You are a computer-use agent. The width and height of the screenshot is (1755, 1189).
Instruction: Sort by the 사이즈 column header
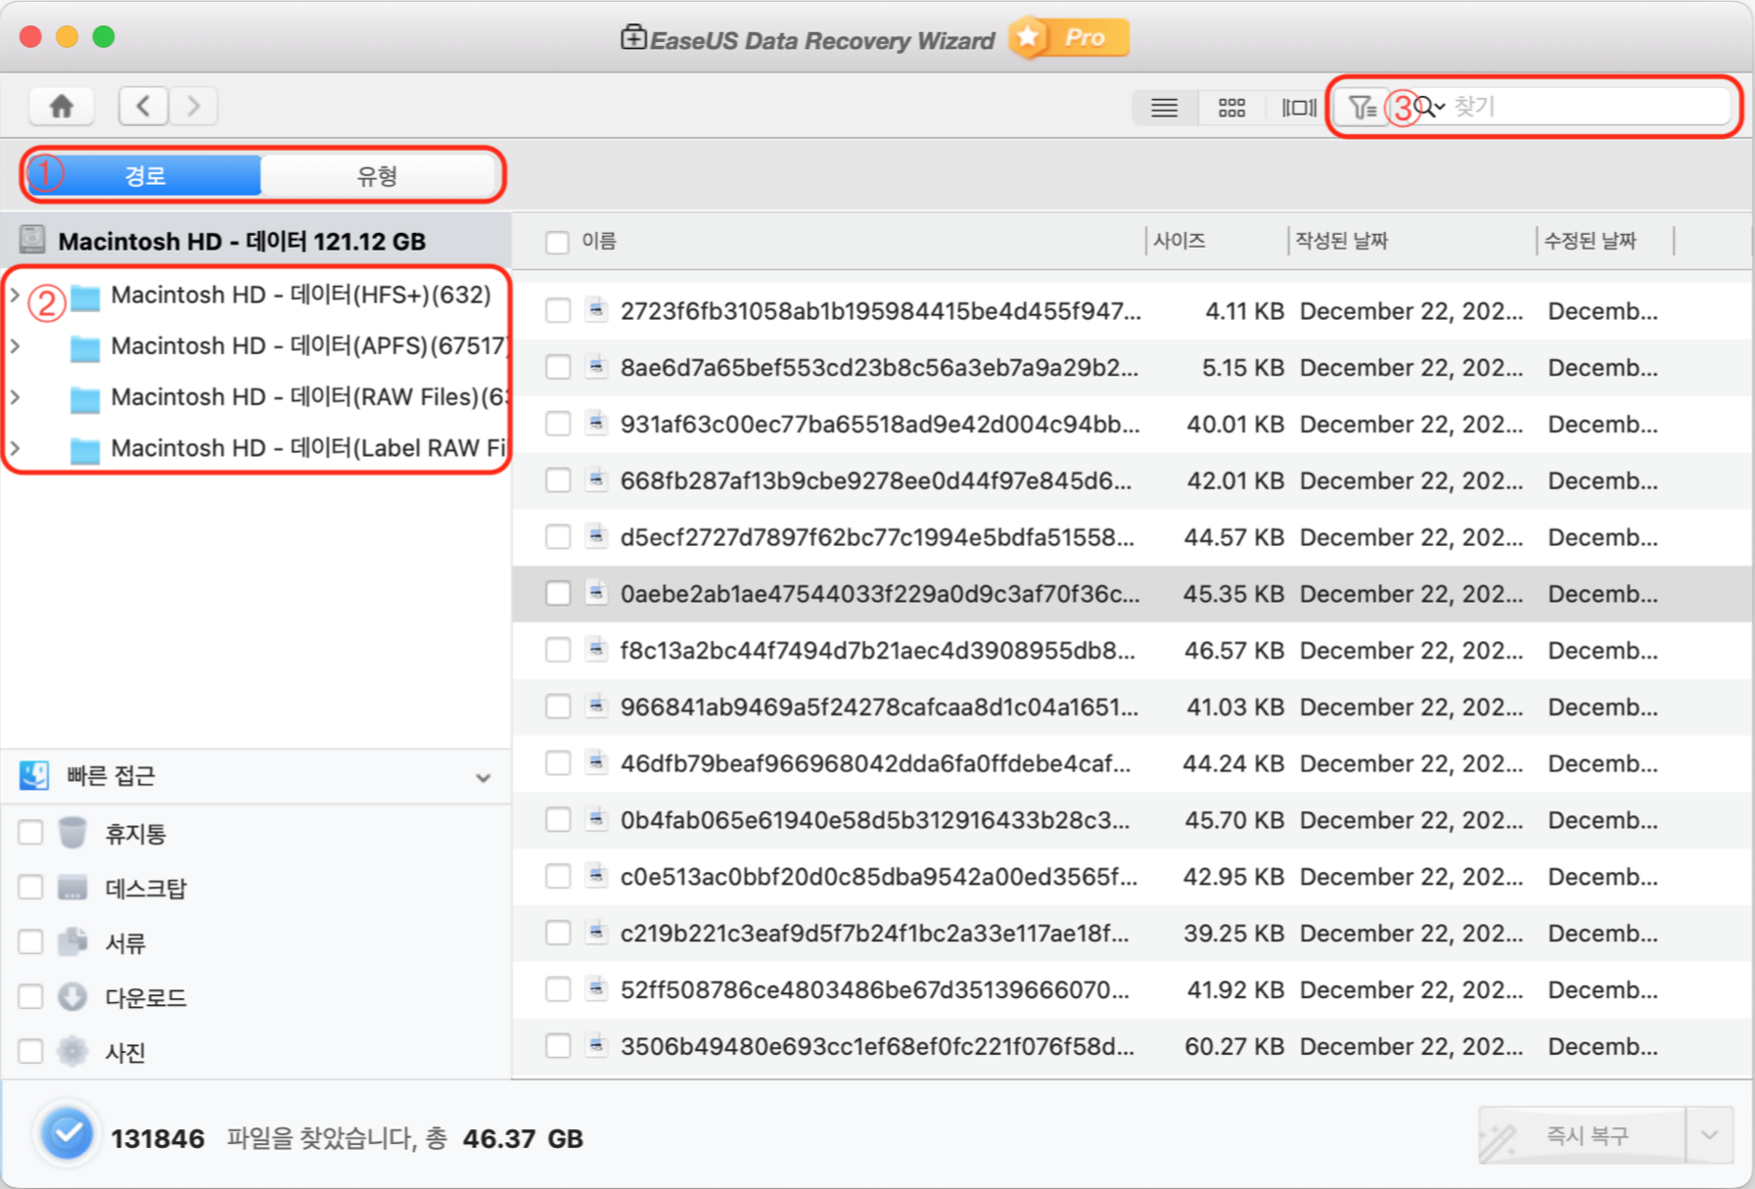coord(1179,241)
